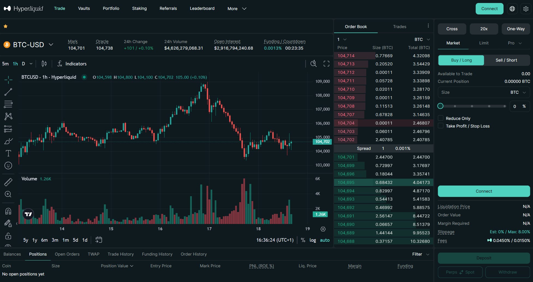Open the order book price grouping dropdown
This screenshot has height=282, width=533.
(x=342, y=40)
